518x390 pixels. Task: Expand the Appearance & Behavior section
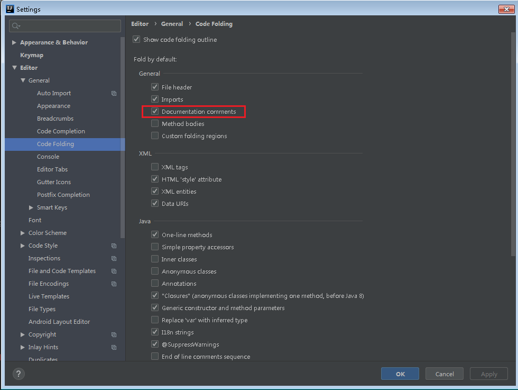pyautogui.click(x=13, y=42)
